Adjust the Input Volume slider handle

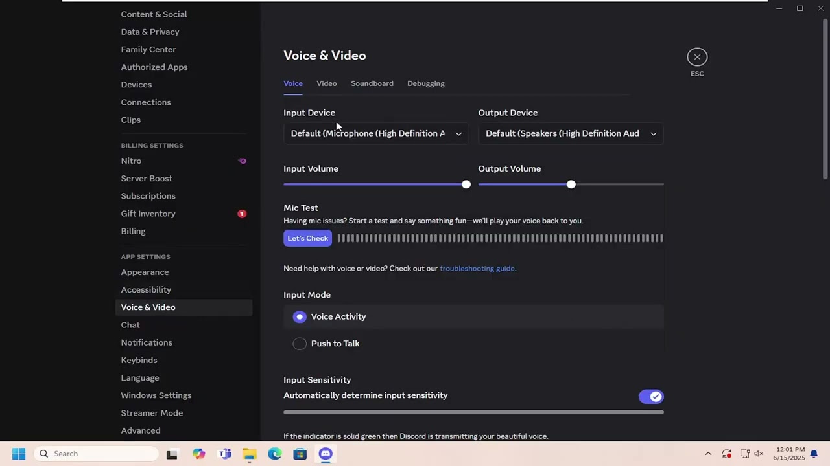[x=466, y=184]
